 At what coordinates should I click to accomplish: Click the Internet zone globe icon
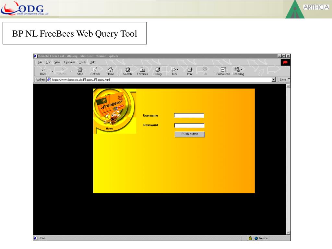click(256, 238)
